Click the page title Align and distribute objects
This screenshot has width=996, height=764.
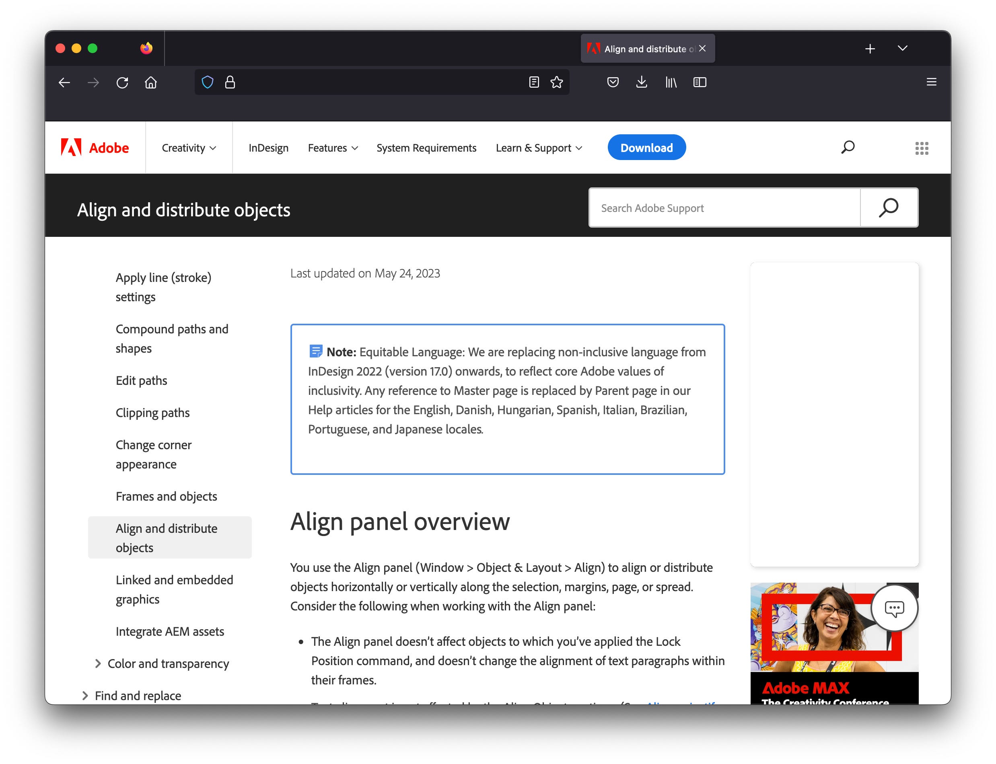(x=183, y=209)
